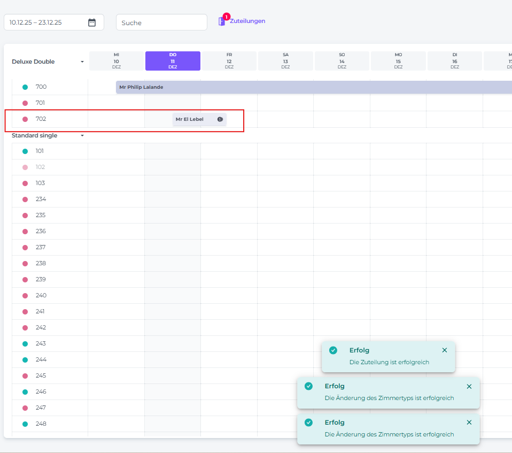Screen dimensions: 512x453
Task: Collapse the Deluxe Double room group
Action: pos(82,62)
